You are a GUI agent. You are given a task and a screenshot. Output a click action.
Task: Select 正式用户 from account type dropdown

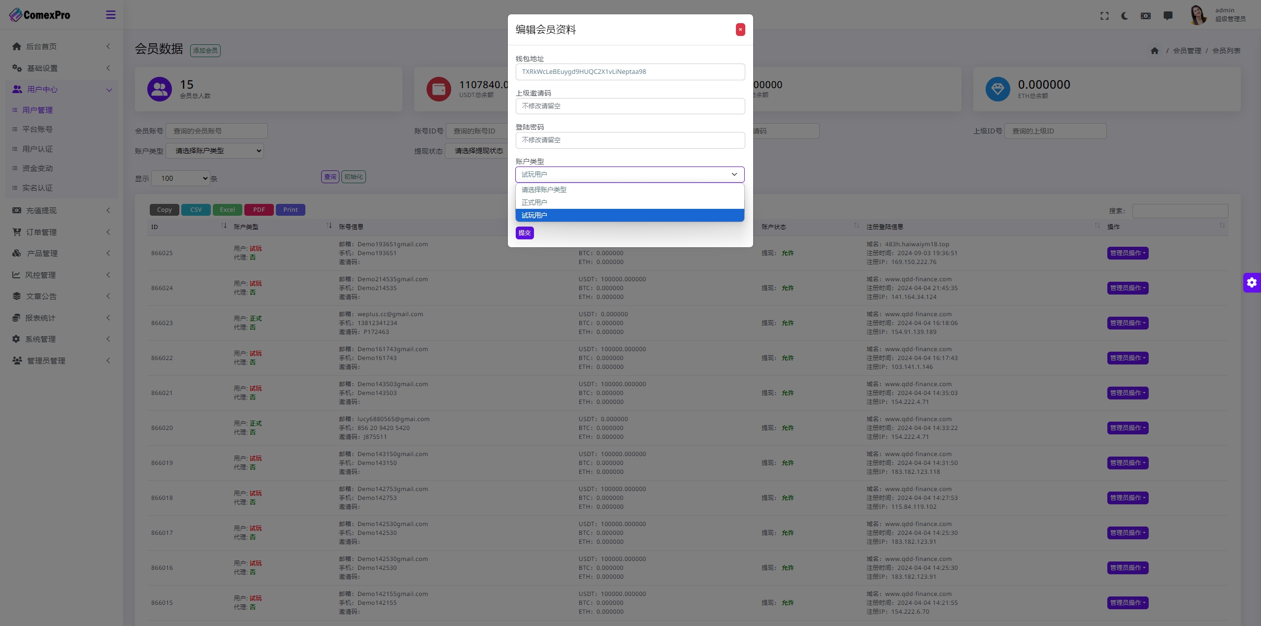630,202
